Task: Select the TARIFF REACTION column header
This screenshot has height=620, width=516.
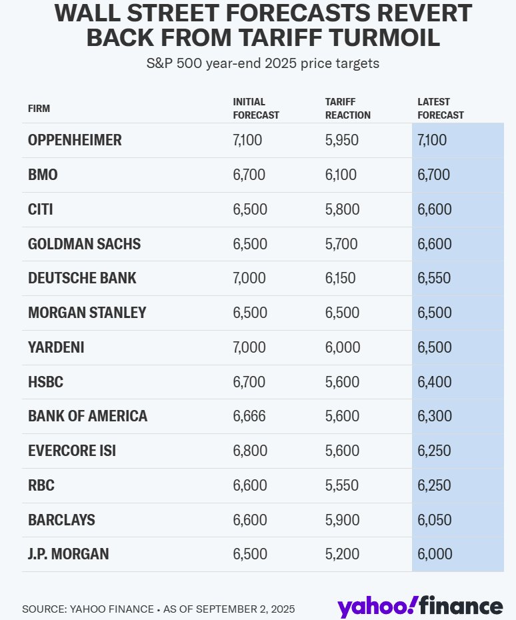Action: click(347, 109)
